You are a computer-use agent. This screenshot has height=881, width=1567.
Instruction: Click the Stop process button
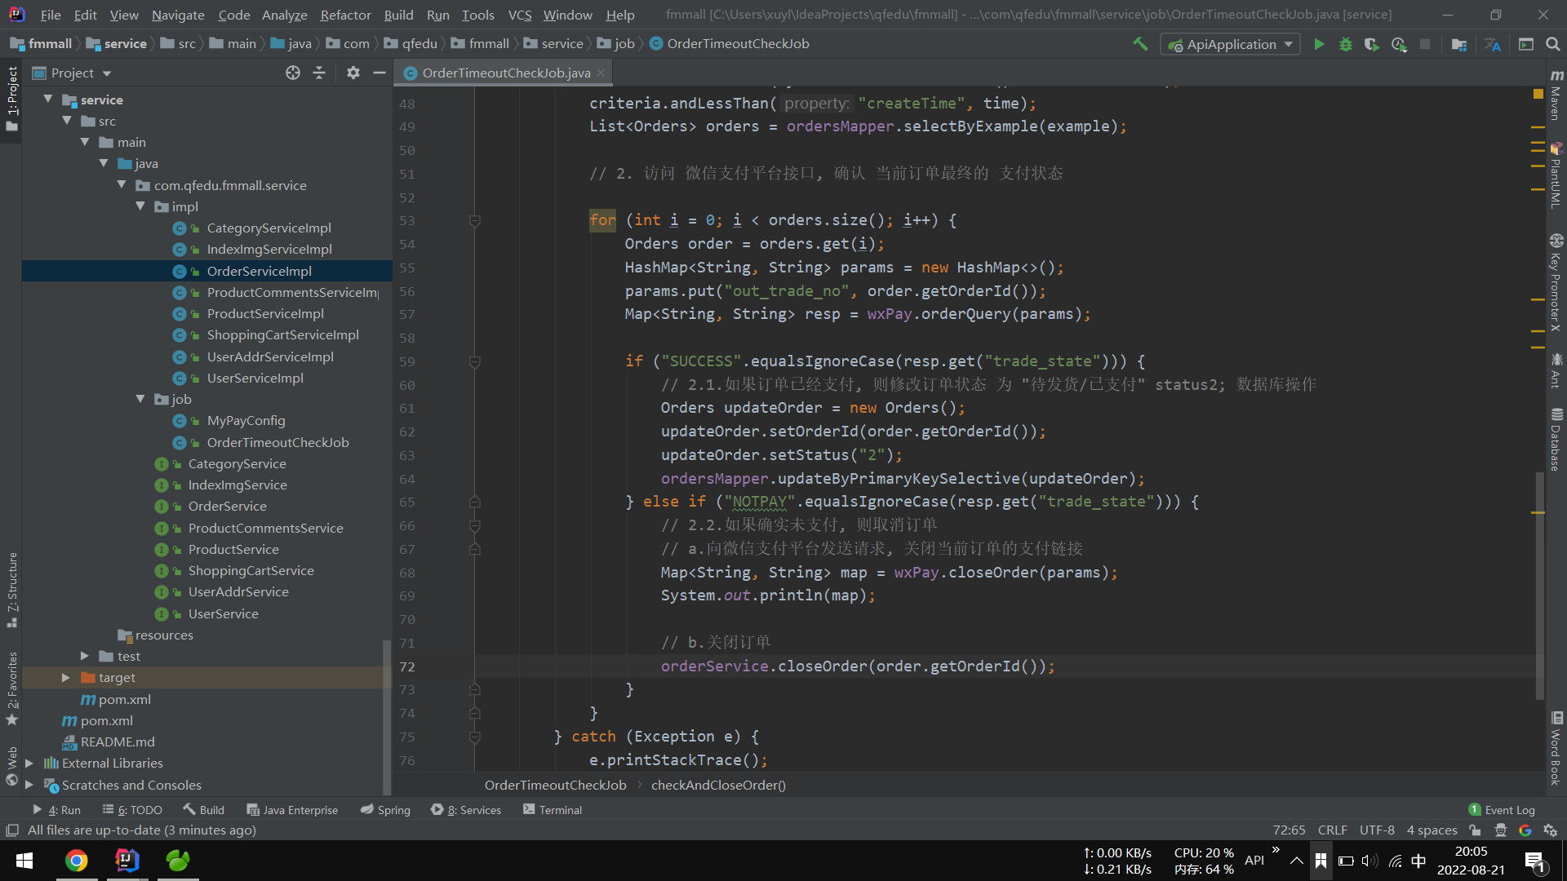click(x=1425, y=44)
